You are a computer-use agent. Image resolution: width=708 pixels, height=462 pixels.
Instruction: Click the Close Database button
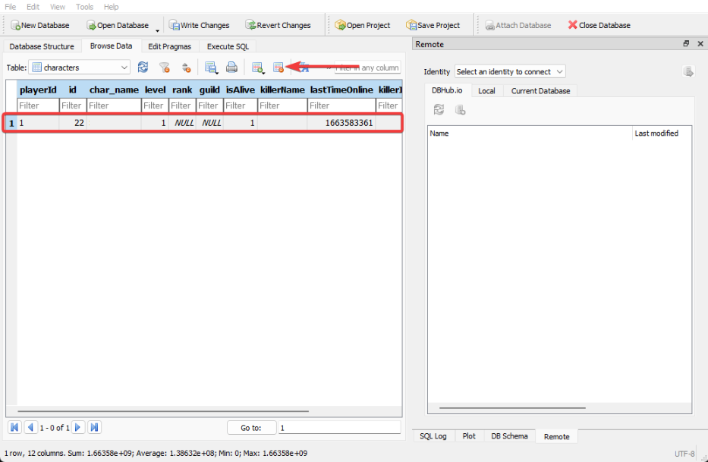click(x=599, y=25)
